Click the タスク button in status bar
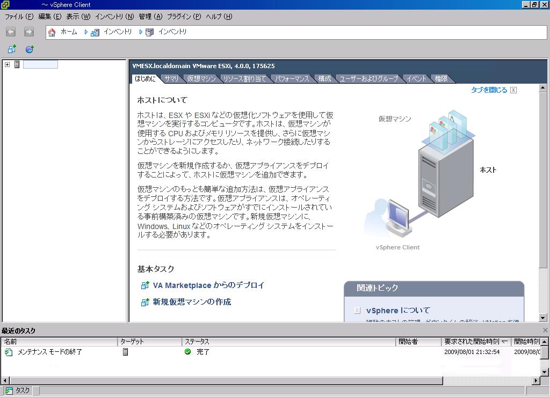 18,390
